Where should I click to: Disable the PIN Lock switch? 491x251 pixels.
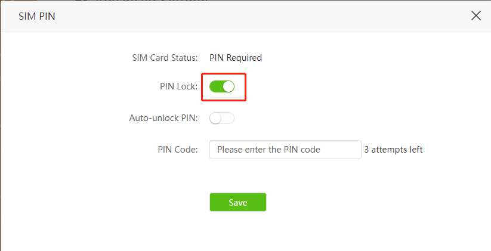(x=222, y=86)
